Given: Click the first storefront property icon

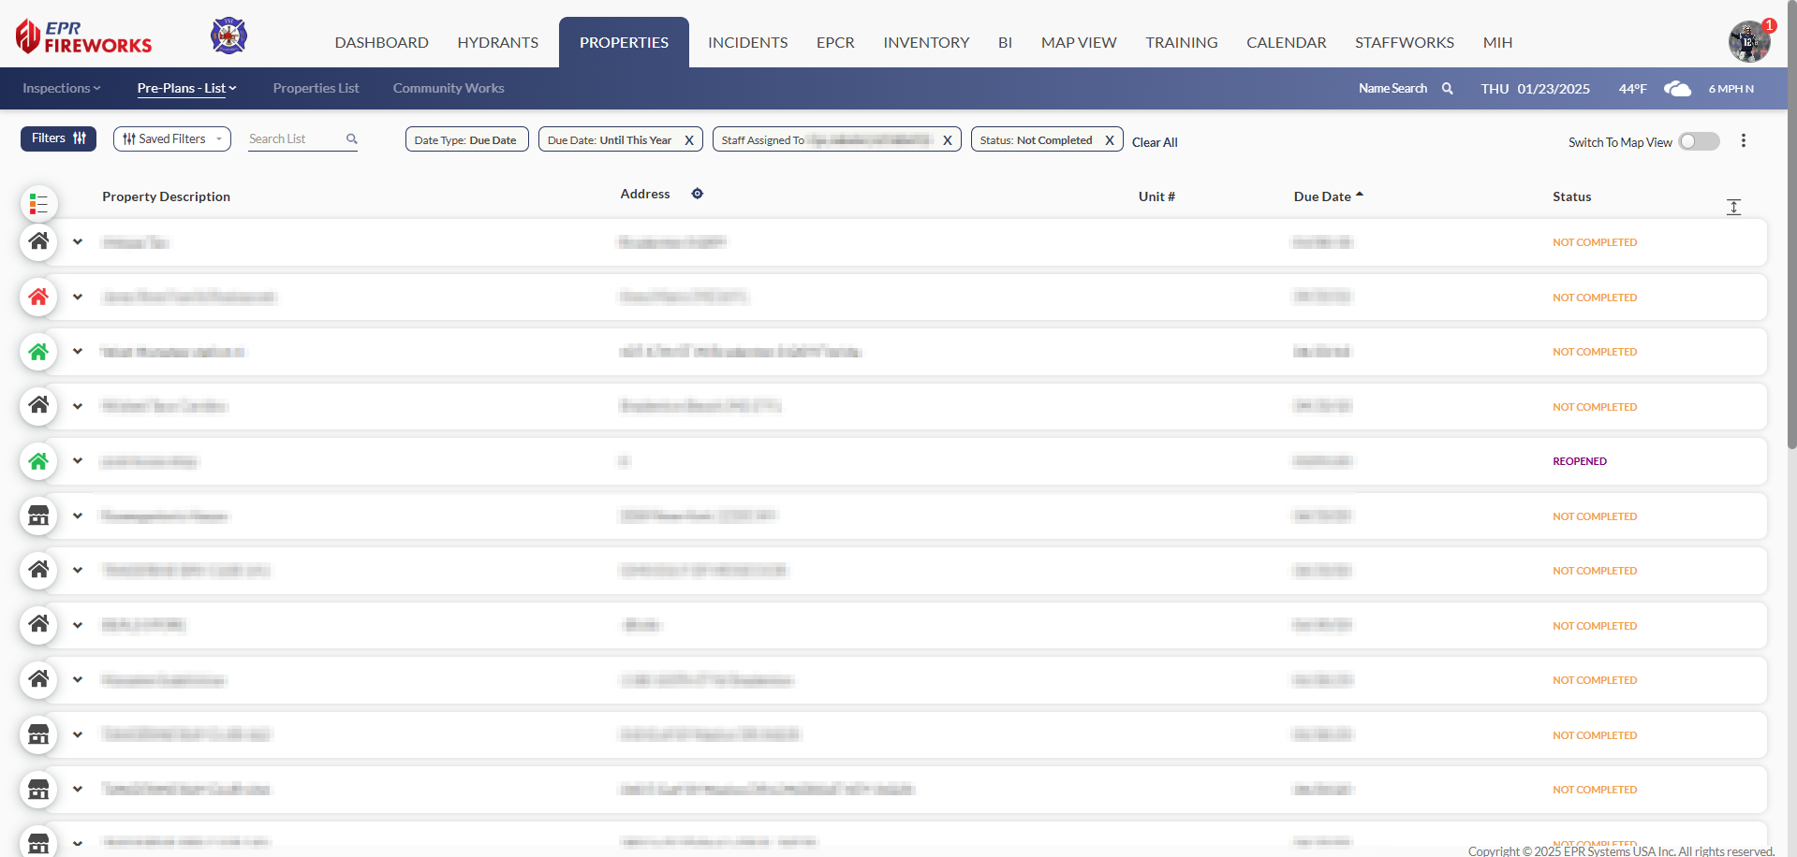Looking at the screenshot, I should (38, 516).
